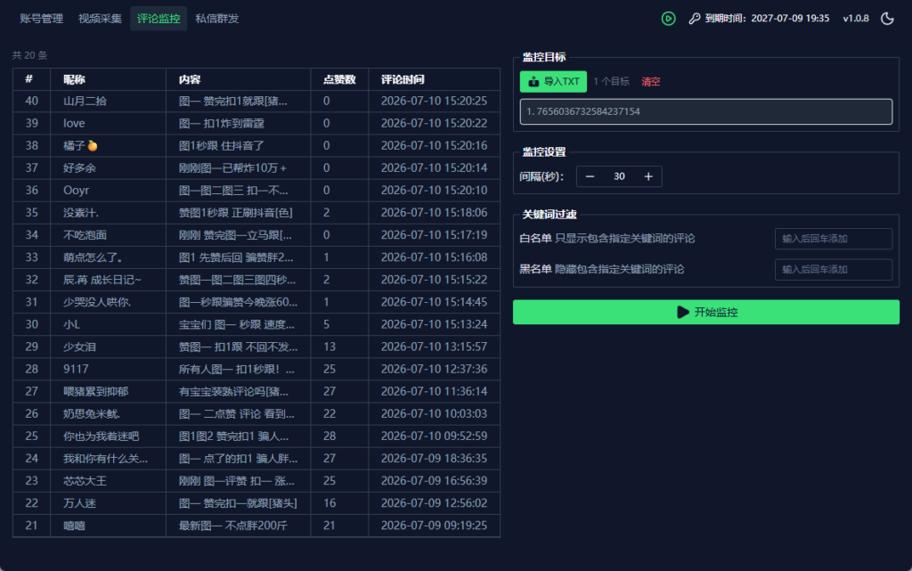Toggle dark mode with the moon icon
This screenshot has height=571, width=912.
click(x=887, y=19)
